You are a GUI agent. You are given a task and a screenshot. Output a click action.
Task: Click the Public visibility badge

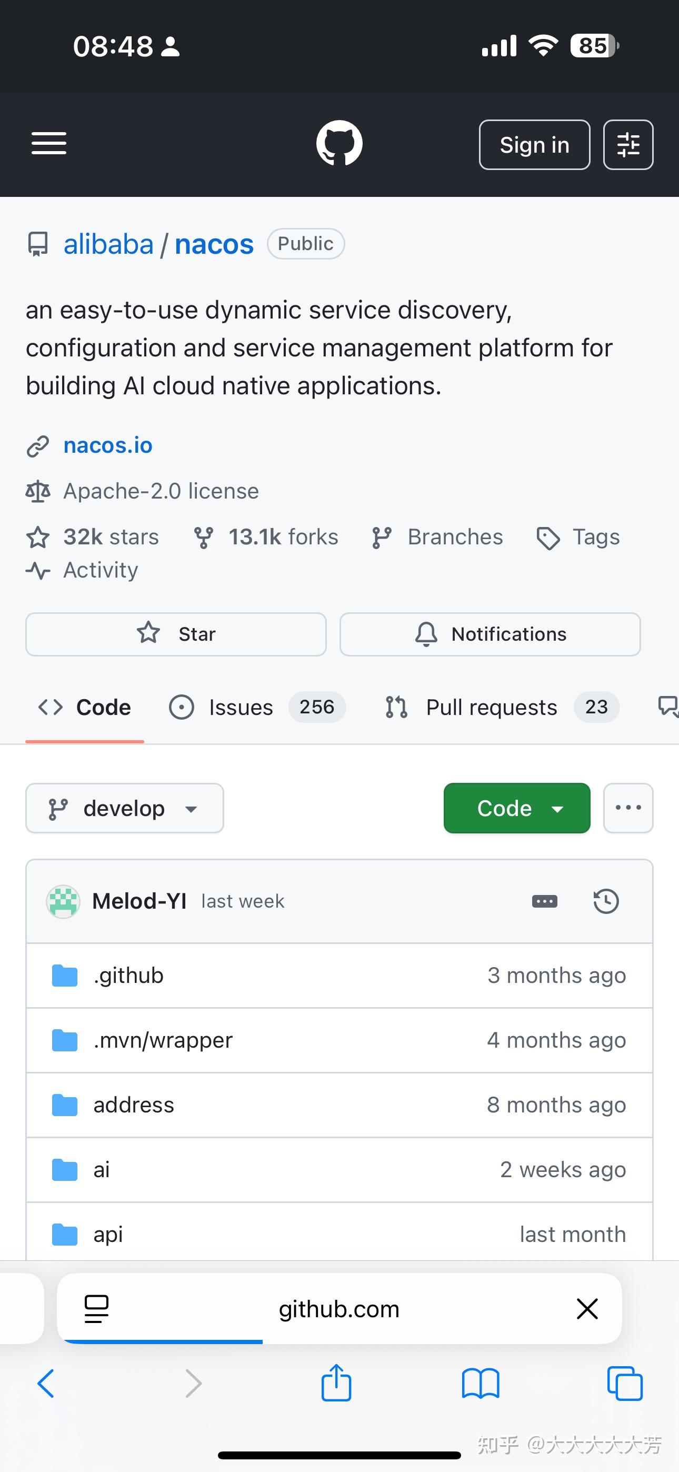[306, 244]
